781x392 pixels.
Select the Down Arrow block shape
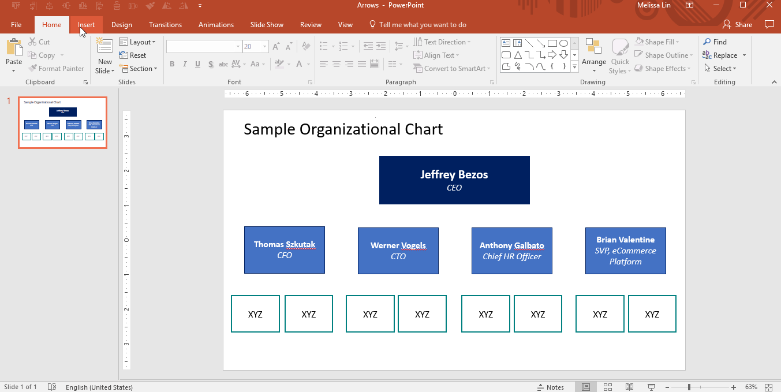[x=564, y=55]
